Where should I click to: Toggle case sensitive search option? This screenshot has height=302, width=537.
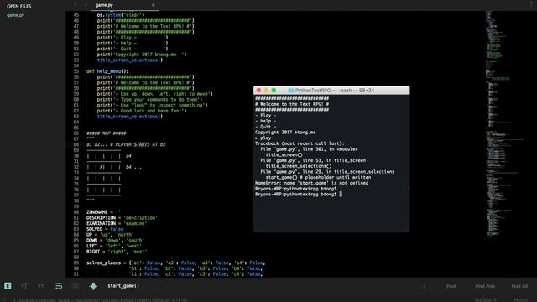(24, 286)
